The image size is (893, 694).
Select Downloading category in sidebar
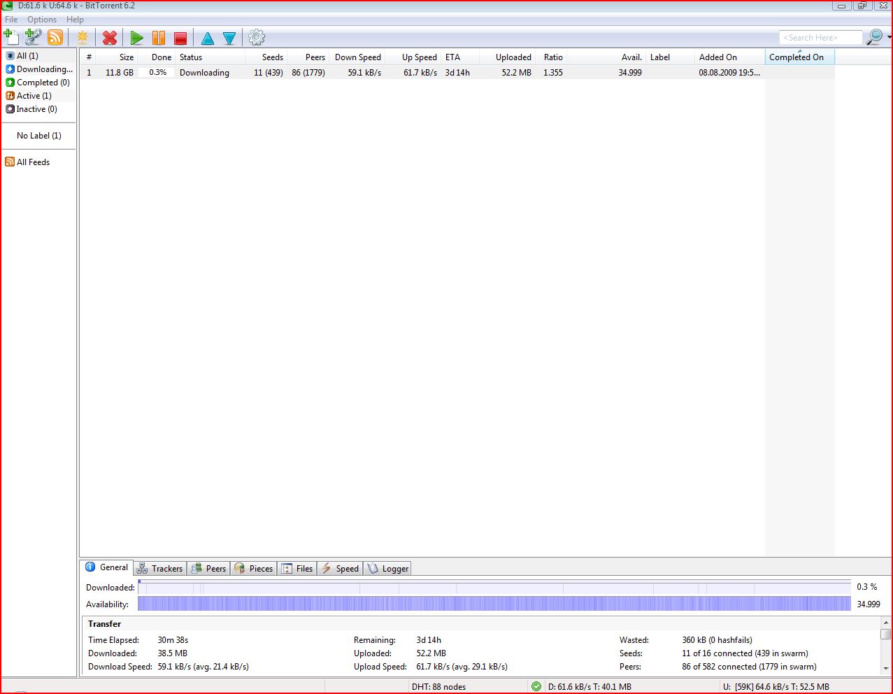point(39,69)
